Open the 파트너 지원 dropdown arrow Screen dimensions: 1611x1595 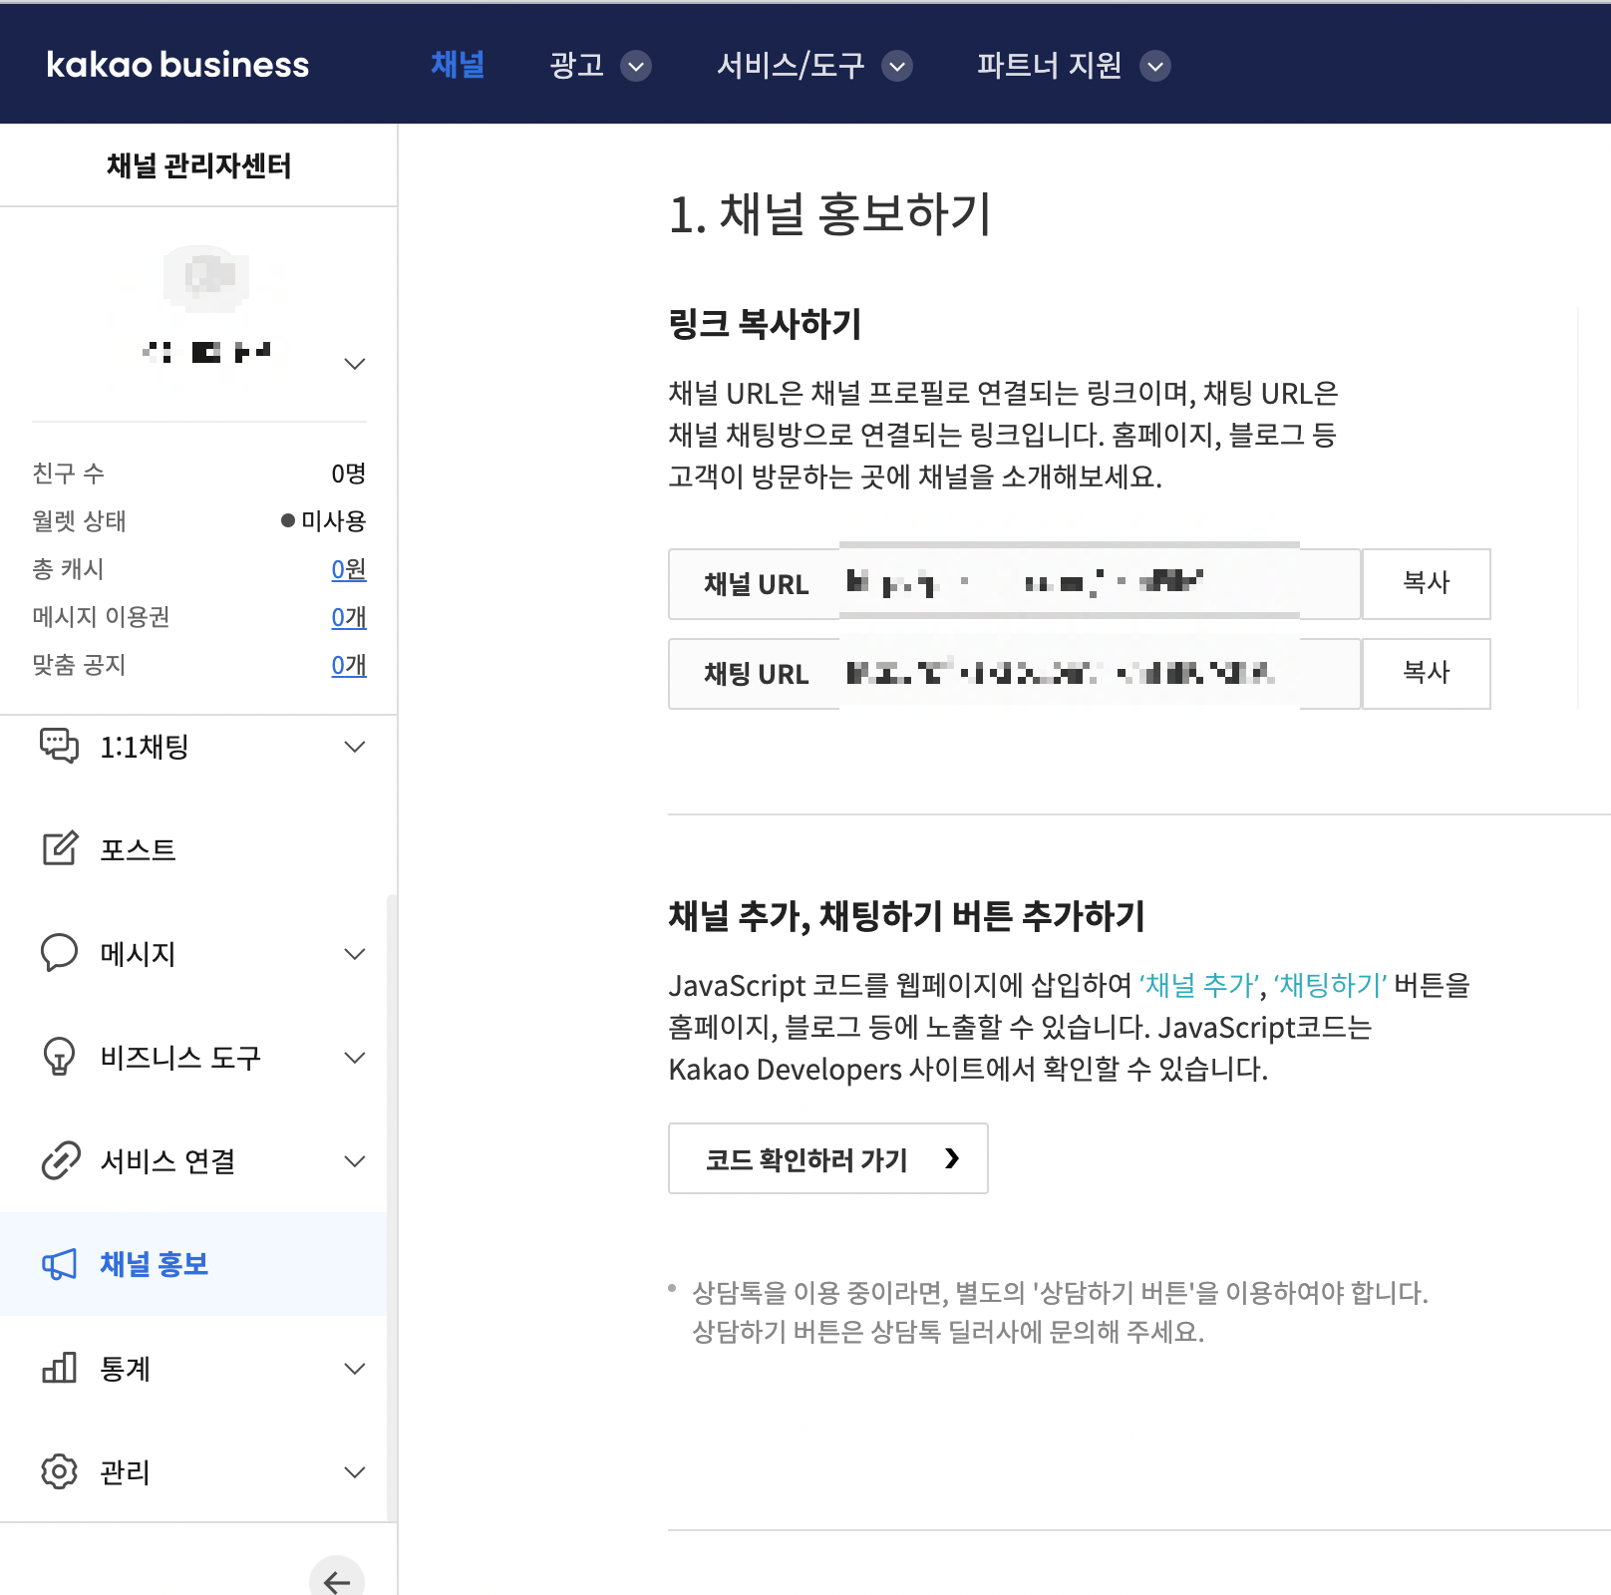pos(1155,66)
